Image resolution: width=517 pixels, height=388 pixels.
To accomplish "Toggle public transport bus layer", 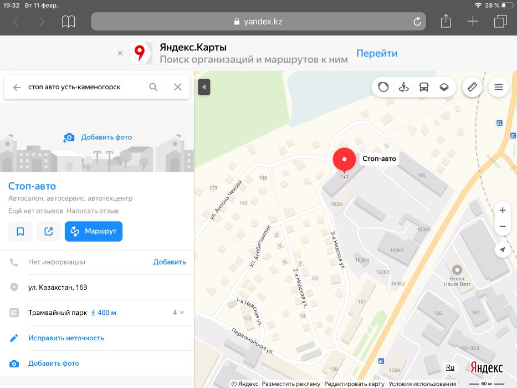I will (424, 87).
